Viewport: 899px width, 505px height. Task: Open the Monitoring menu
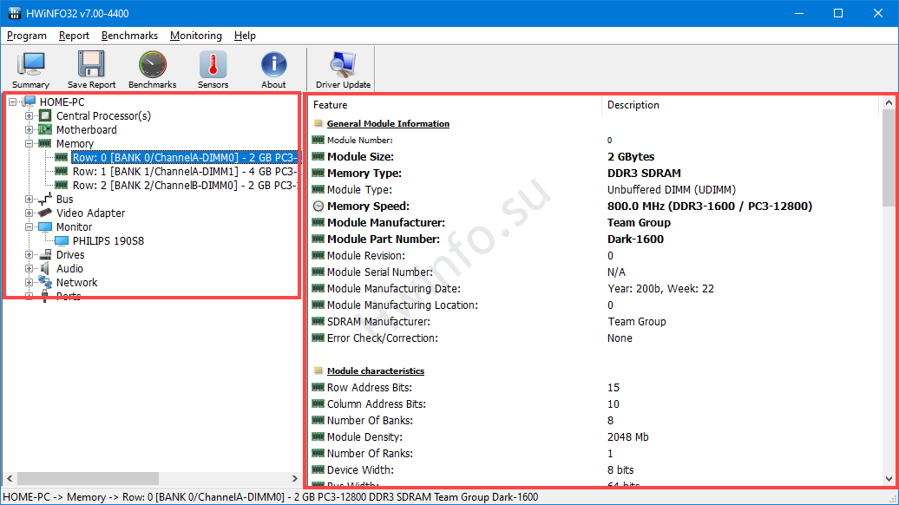point(195,36)
